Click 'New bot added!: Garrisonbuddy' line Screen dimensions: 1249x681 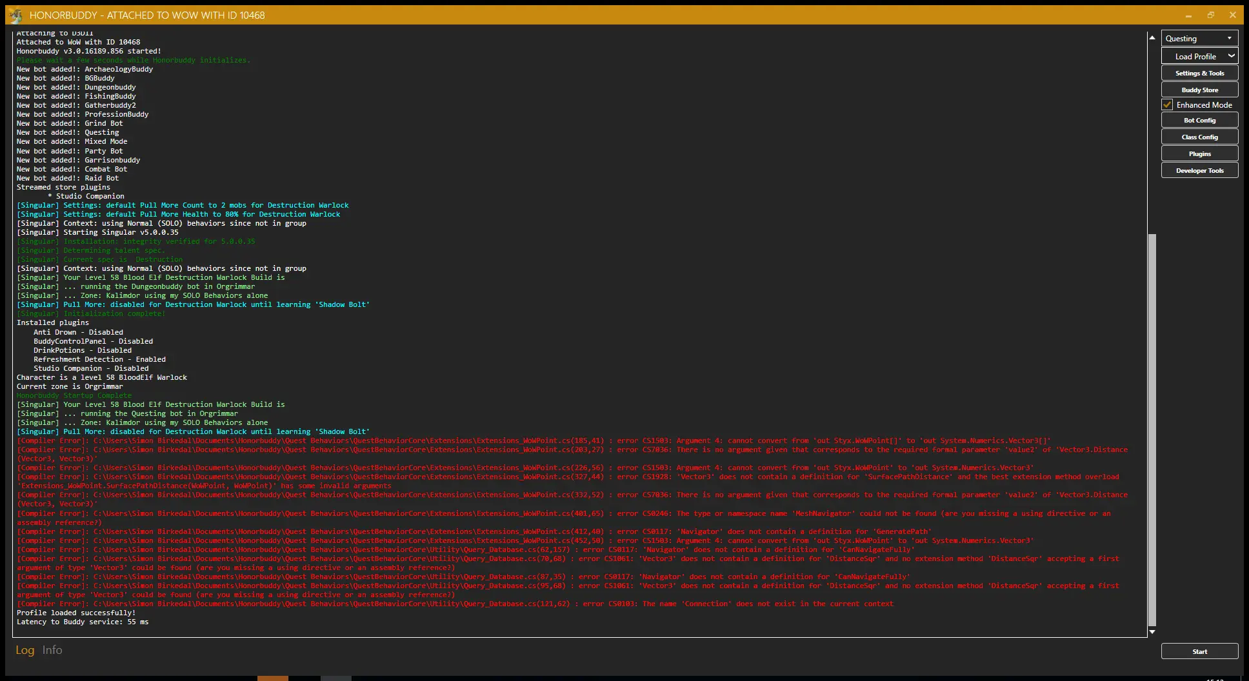[78, 160]
